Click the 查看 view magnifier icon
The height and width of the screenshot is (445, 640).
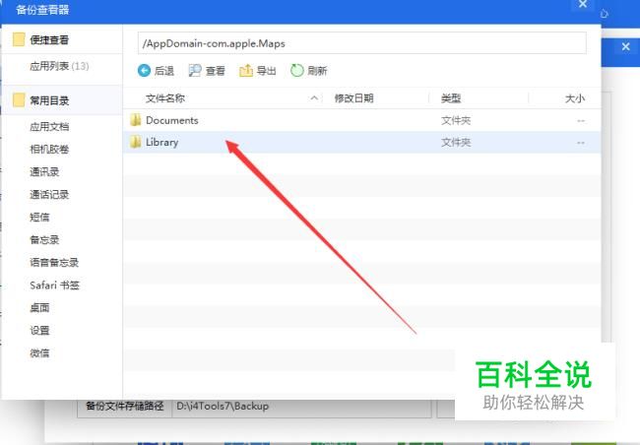pos(195,70)
